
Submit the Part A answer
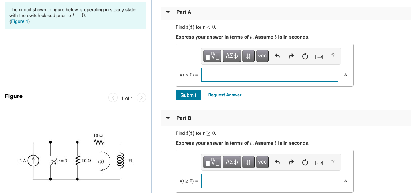pos(188,95)
